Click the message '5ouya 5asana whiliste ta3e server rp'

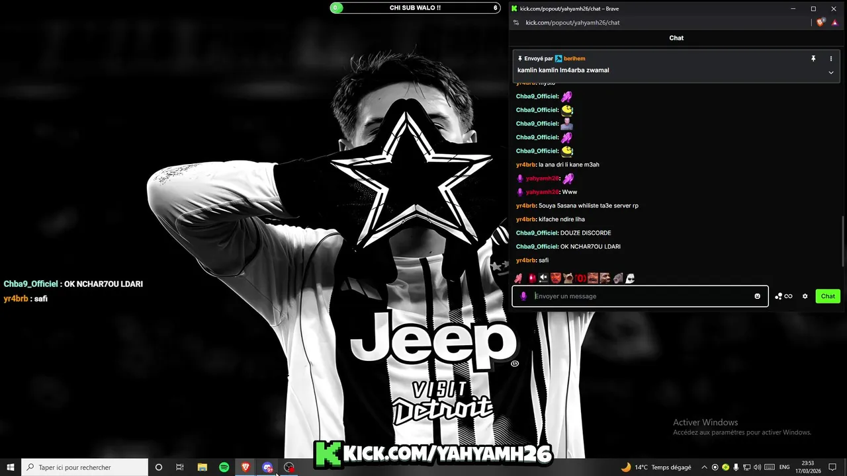point(588,206)
